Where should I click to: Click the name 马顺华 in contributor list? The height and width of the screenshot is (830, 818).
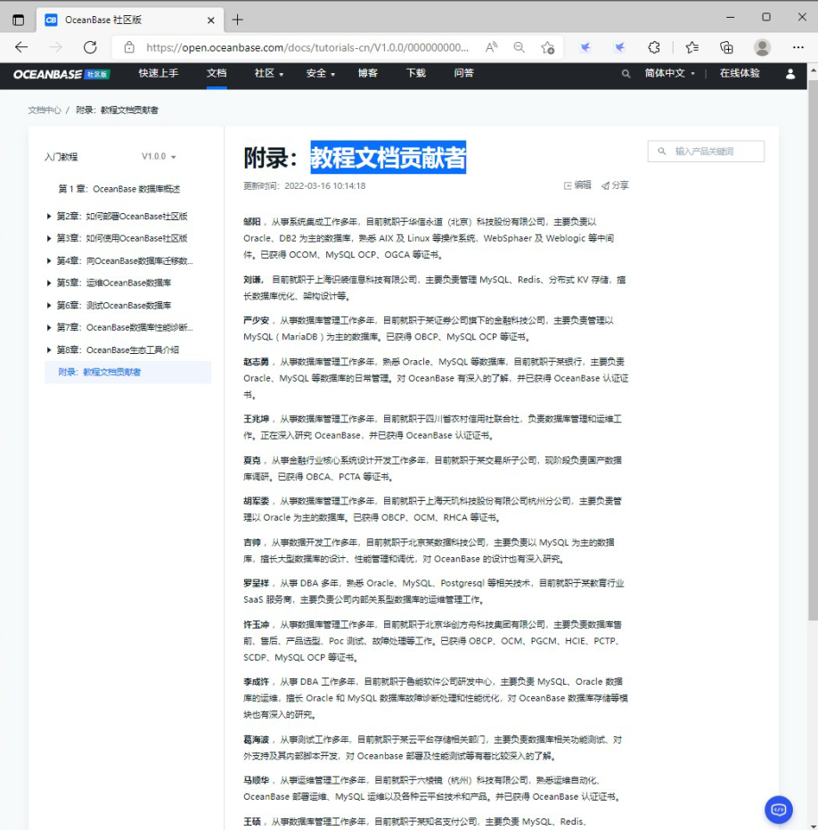(x=256, y=780)
